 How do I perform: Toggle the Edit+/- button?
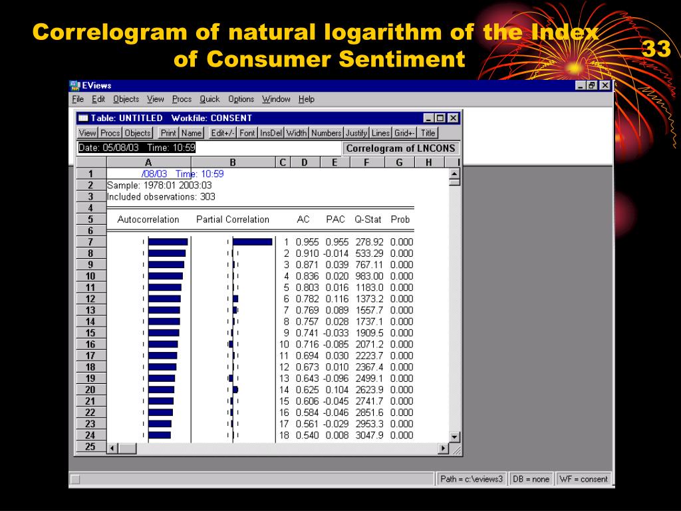tap(222, 133)
